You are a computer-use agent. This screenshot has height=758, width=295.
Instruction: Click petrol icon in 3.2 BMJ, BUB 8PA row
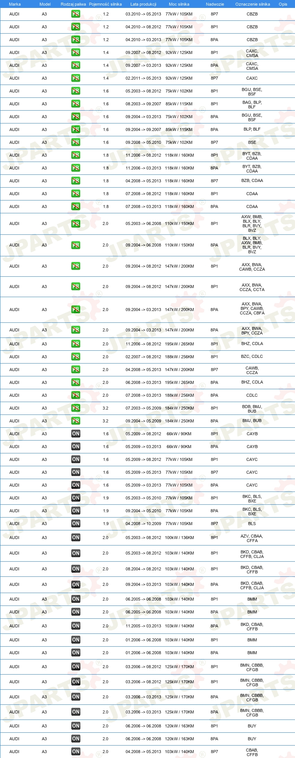[76, 421]
